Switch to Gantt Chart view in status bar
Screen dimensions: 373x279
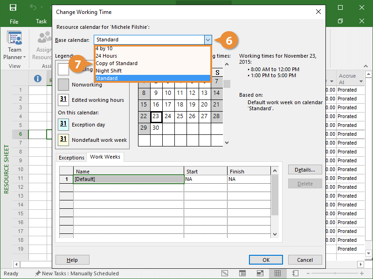click(224, 273)
